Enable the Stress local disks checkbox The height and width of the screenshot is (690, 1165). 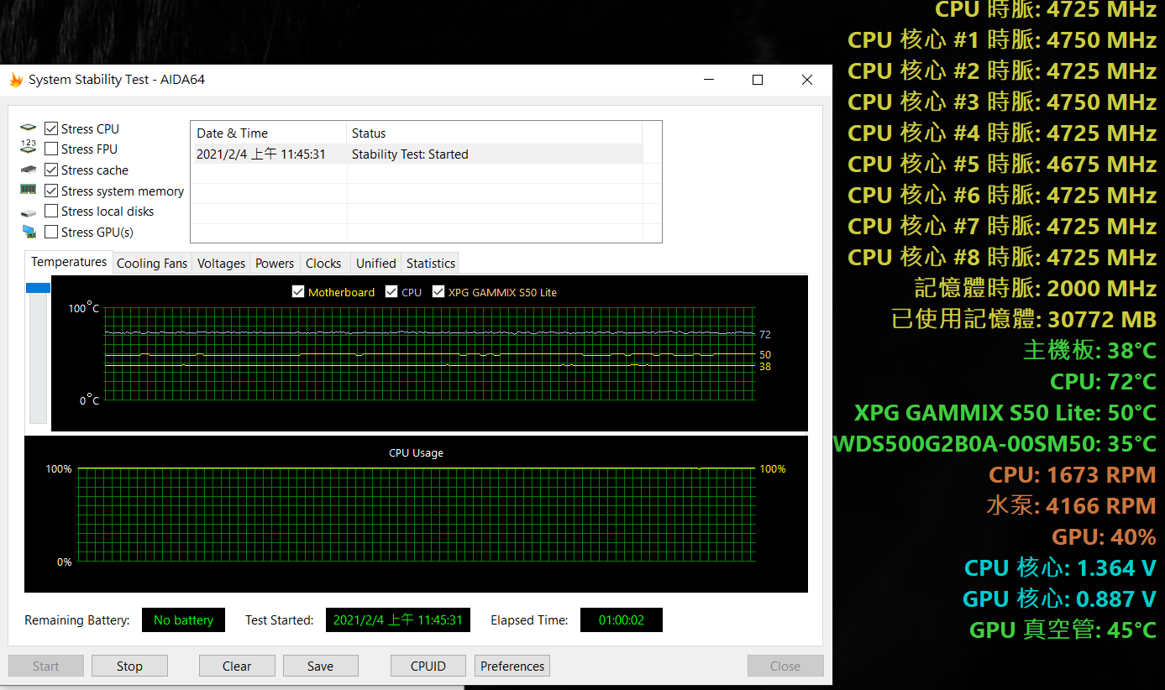click(x=51, y=211)
